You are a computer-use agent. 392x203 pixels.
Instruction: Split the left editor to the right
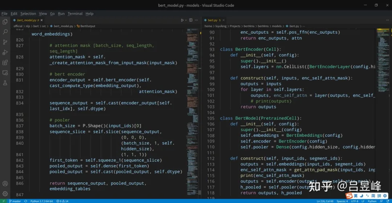point(191,20)
